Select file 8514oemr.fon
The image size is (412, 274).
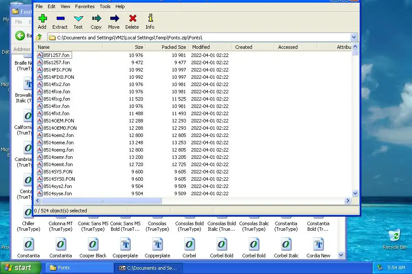[58, 157]
